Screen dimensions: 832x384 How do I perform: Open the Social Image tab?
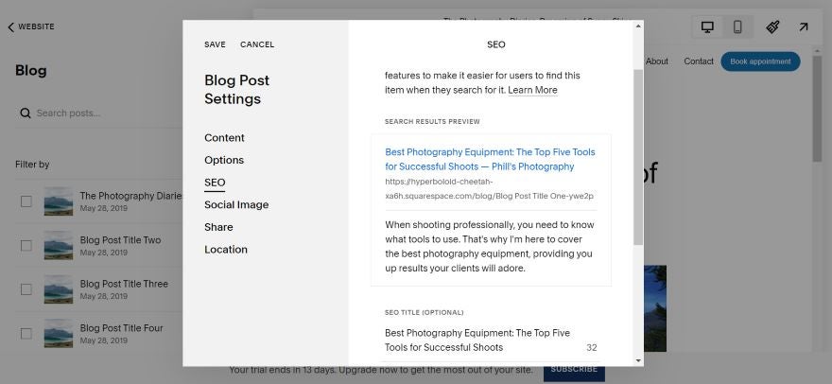236,204
